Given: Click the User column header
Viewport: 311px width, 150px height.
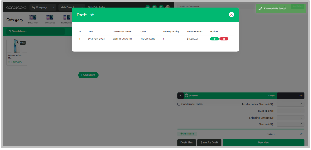Looking at the screenshot, I should [x=143, y=31].
